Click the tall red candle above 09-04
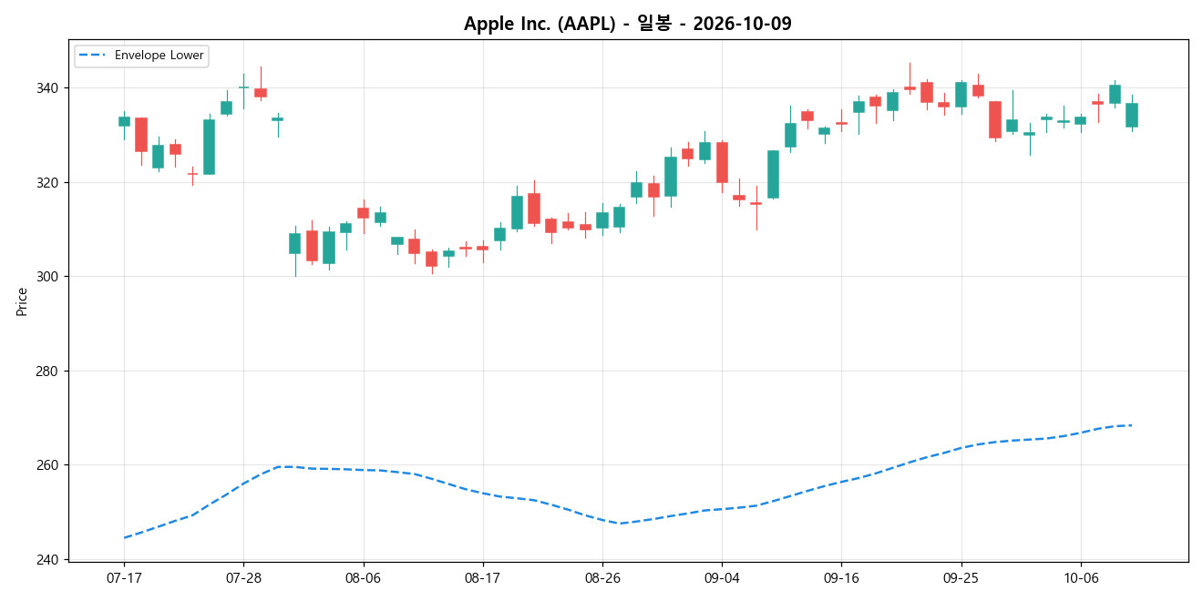Screen dimensions: 1203x601 click(722, 162)
